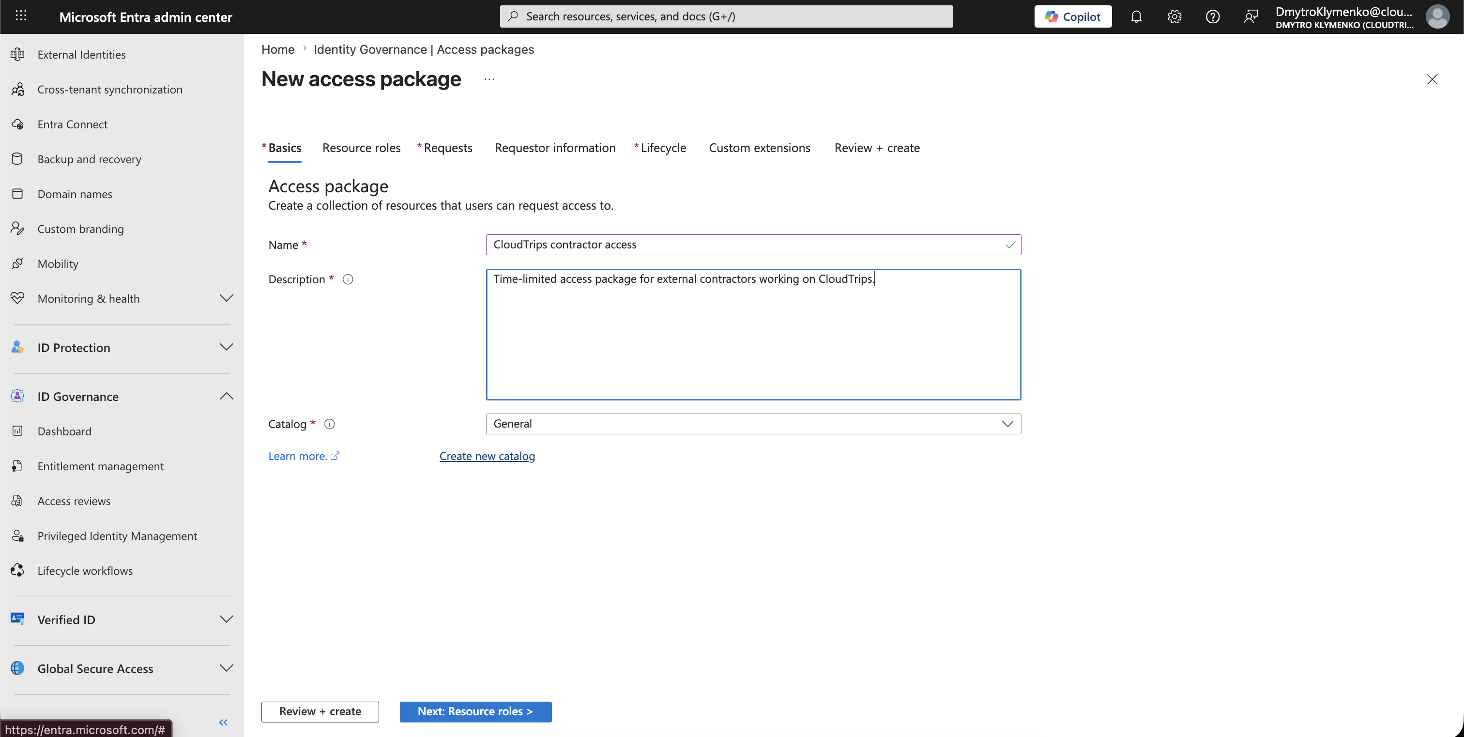Open the app launcher waffle menu
Screen dimensions: 1464x737
coord(21,16)
